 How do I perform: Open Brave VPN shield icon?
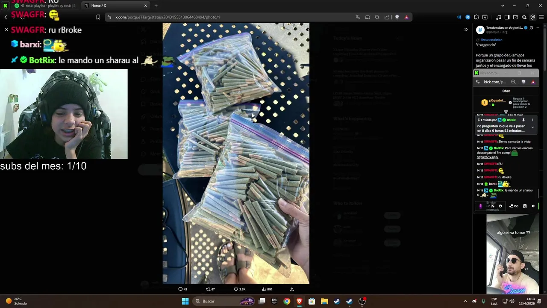[532, 17]
